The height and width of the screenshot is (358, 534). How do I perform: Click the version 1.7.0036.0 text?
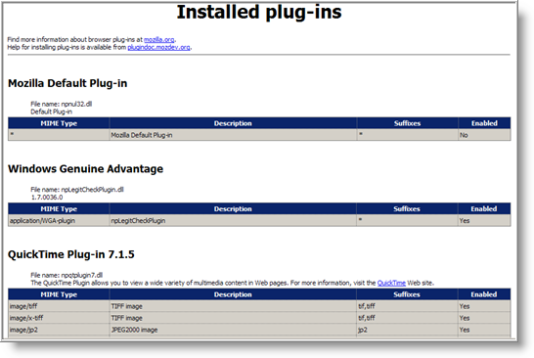[x=47, y=198]
